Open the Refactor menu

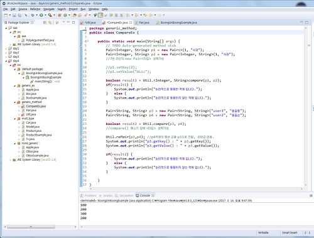[x=35, y=9]
